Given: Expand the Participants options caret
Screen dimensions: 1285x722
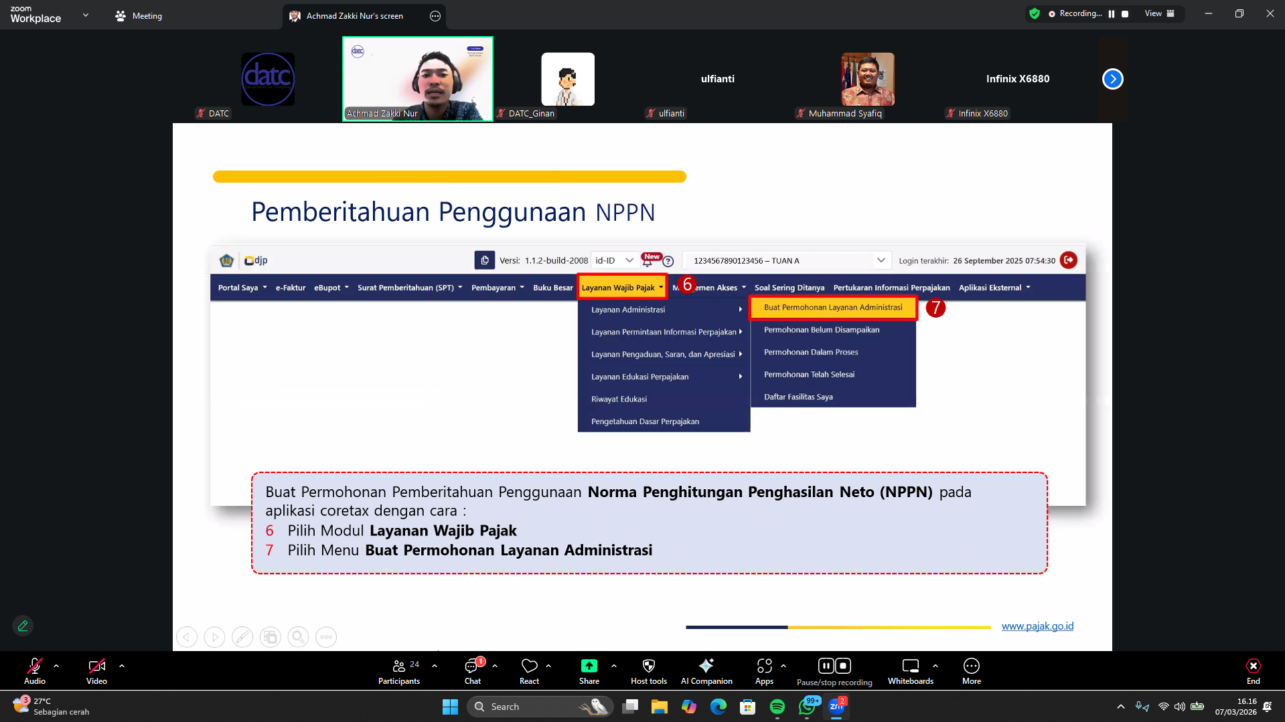Looking at the screenshot, I should coord(435,666).
